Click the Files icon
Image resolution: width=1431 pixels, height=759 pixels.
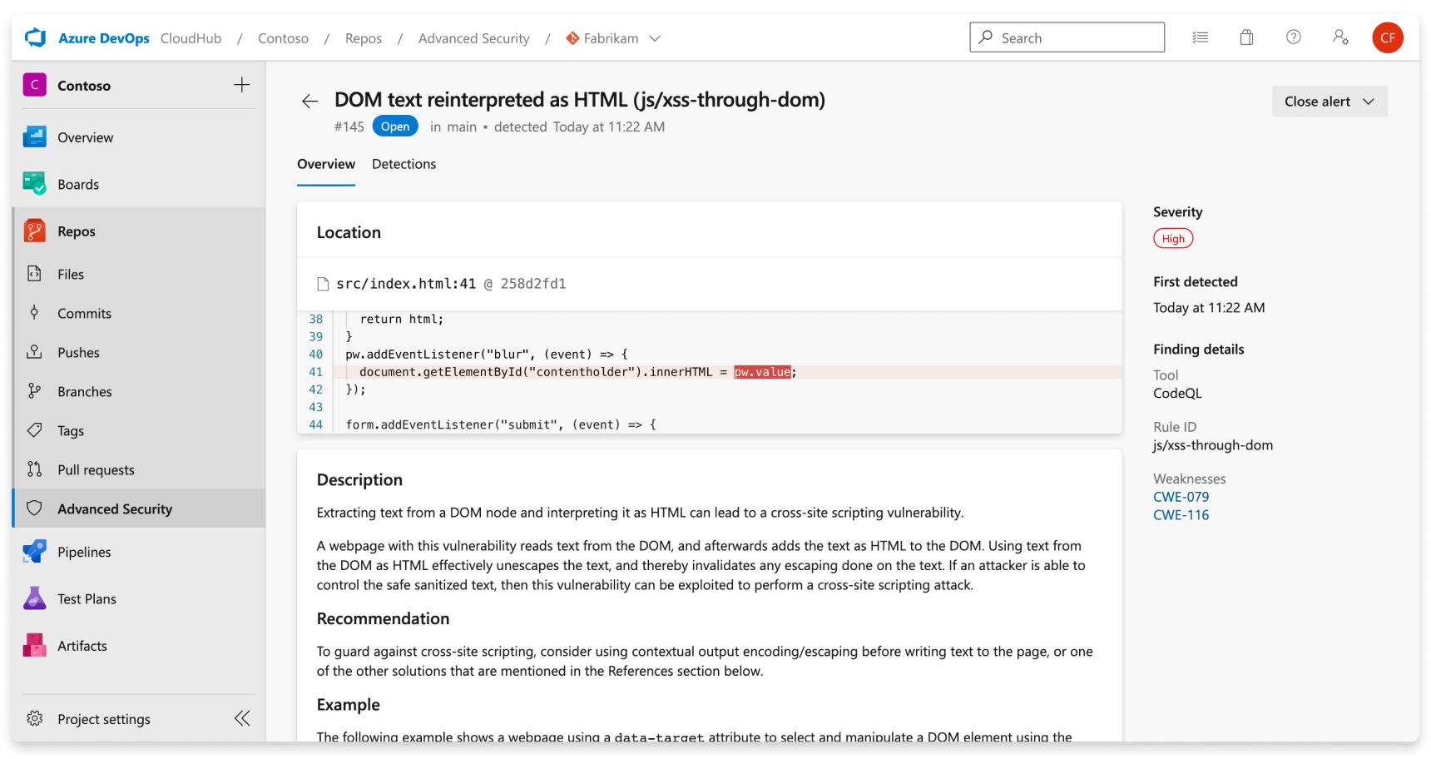(34, 274)
